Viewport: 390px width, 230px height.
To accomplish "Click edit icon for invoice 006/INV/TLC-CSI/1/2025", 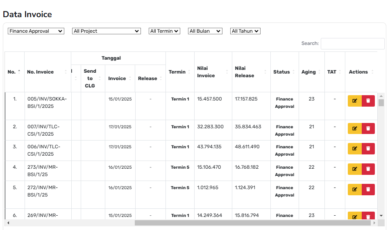I will [355, 148].
